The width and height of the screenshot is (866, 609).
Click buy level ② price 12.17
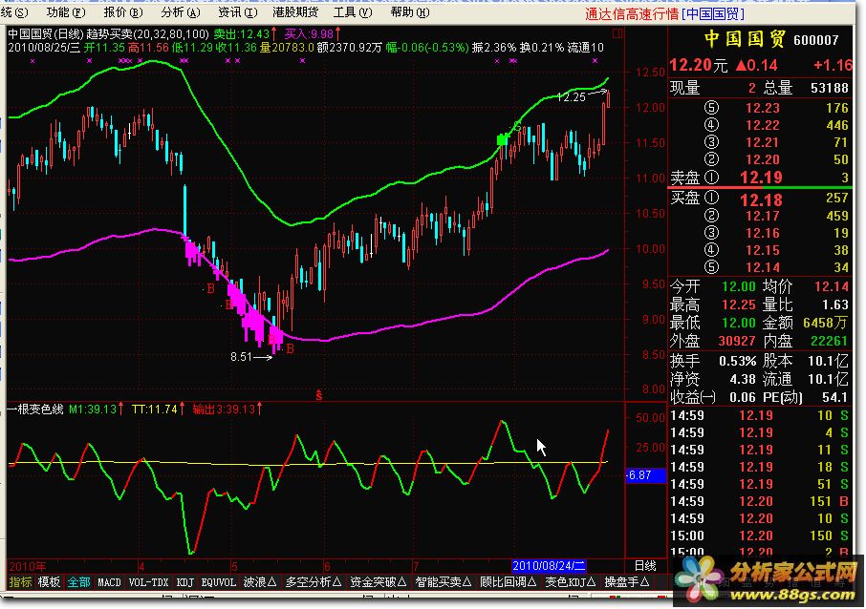pos(762,216)
